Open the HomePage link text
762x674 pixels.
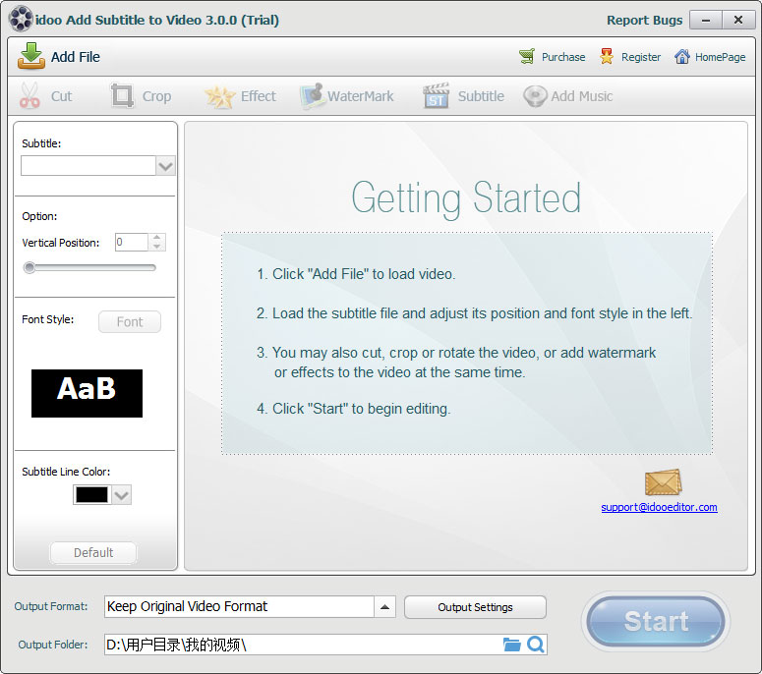720,57
